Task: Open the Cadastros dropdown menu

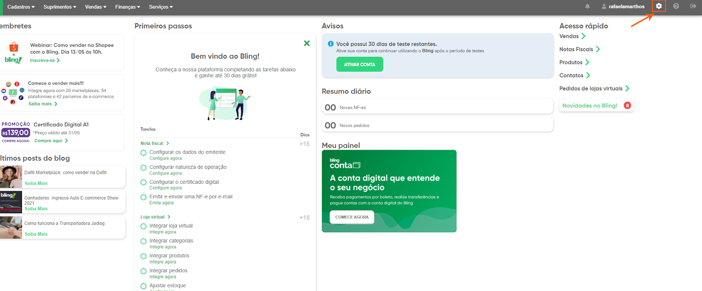Action: 21,7
